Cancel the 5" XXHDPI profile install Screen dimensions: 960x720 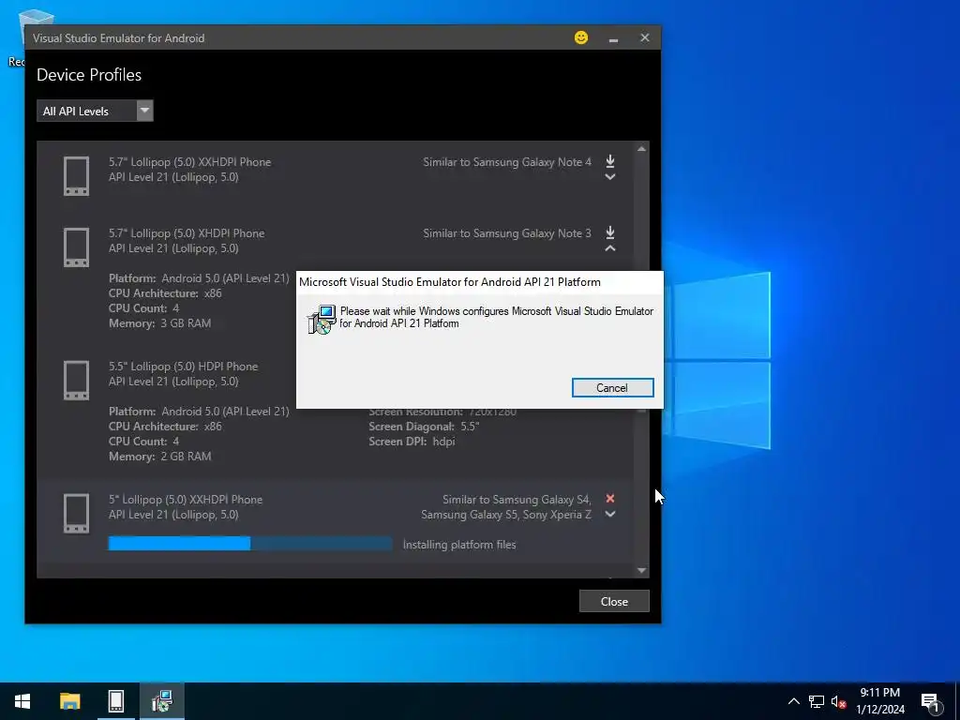(x=609, y=499)
